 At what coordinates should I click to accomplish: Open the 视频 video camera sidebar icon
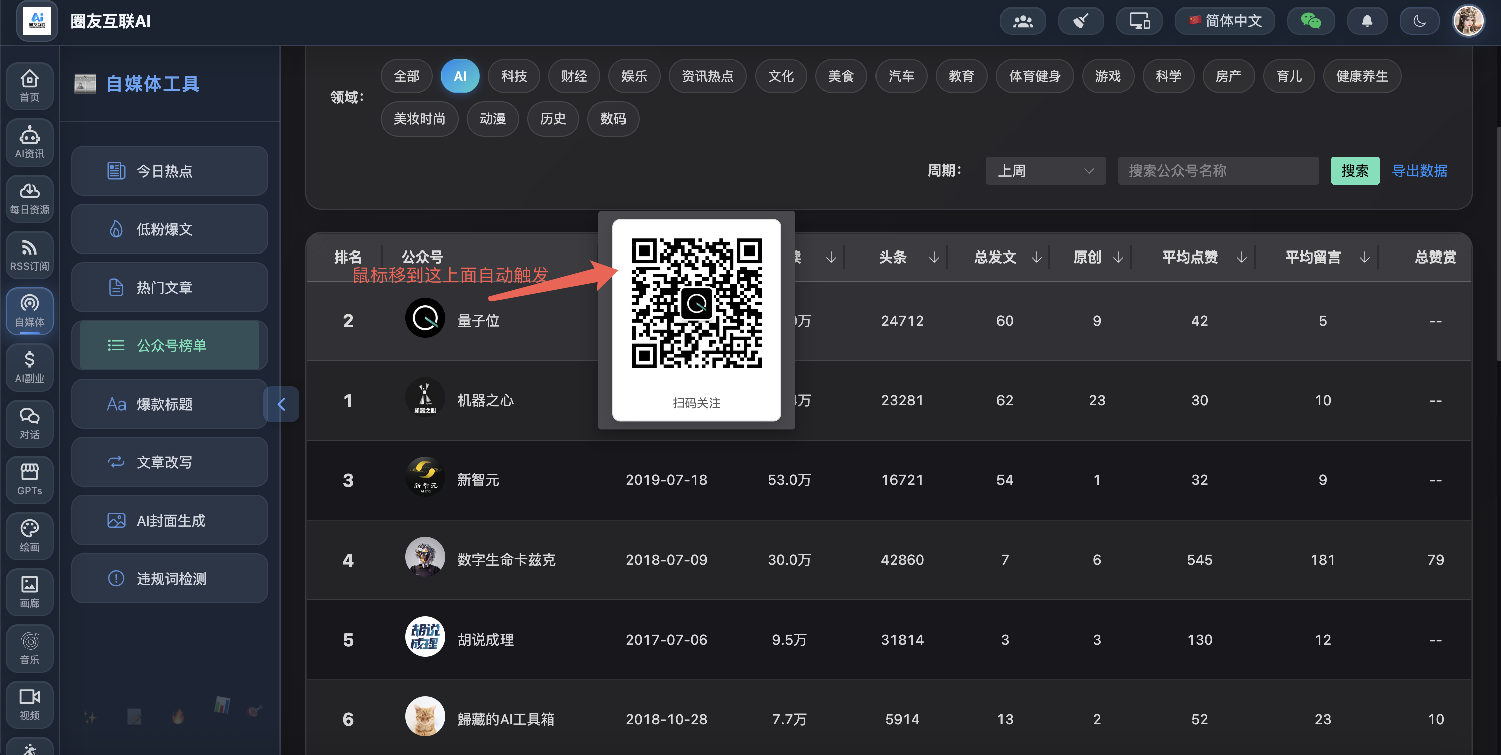29,704
